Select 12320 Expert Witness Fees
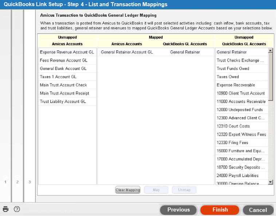276x216 pixels. pyautogui.click(x=241, y=134)
